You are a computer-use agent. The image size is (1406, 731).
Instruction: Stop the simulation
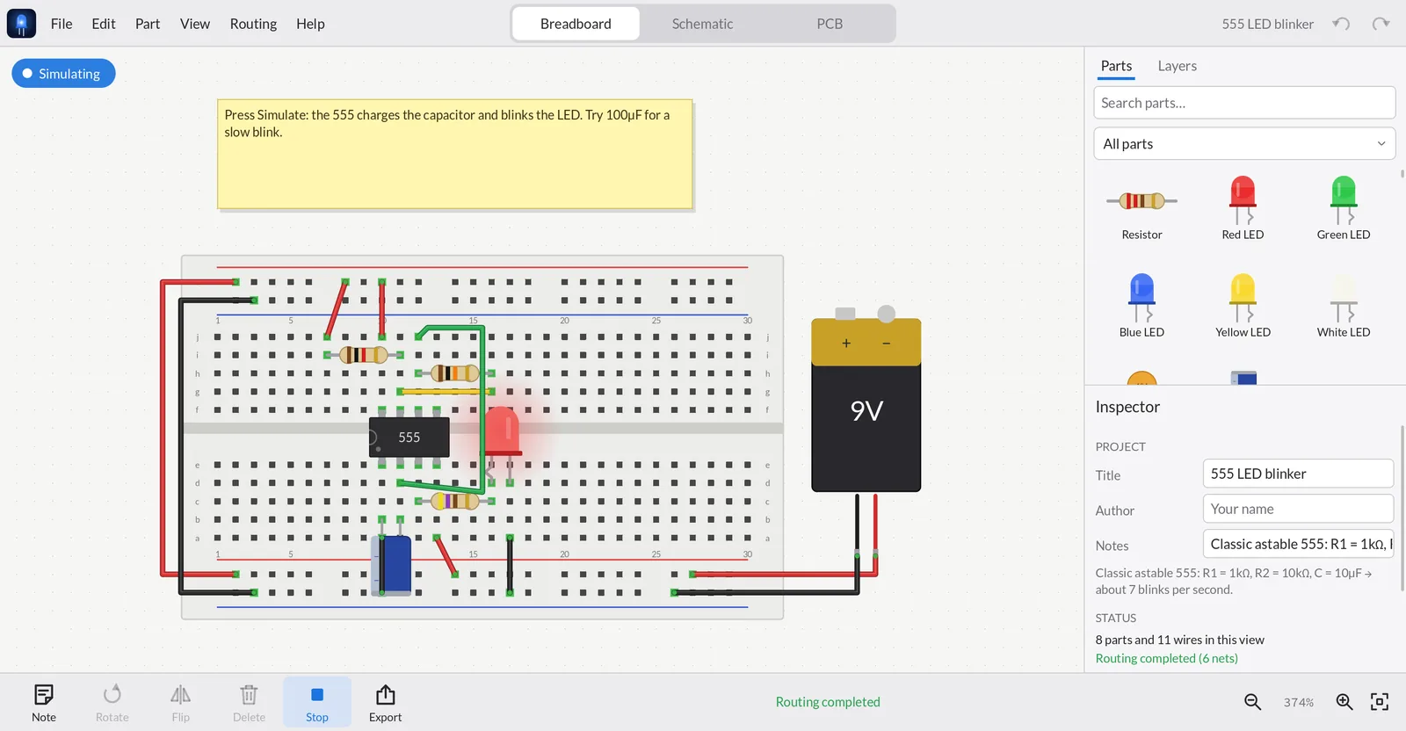pos(317,702)
